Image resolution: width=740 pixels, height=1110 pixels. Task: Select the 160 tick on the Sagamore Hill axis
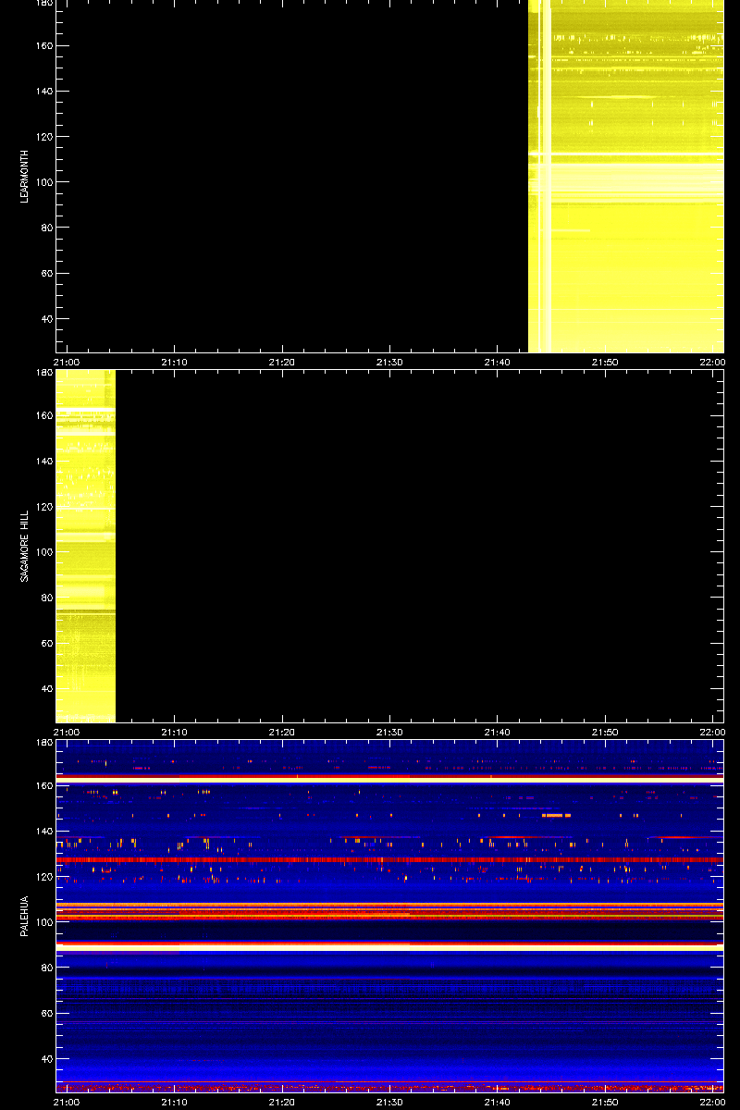tap(43, 415)
